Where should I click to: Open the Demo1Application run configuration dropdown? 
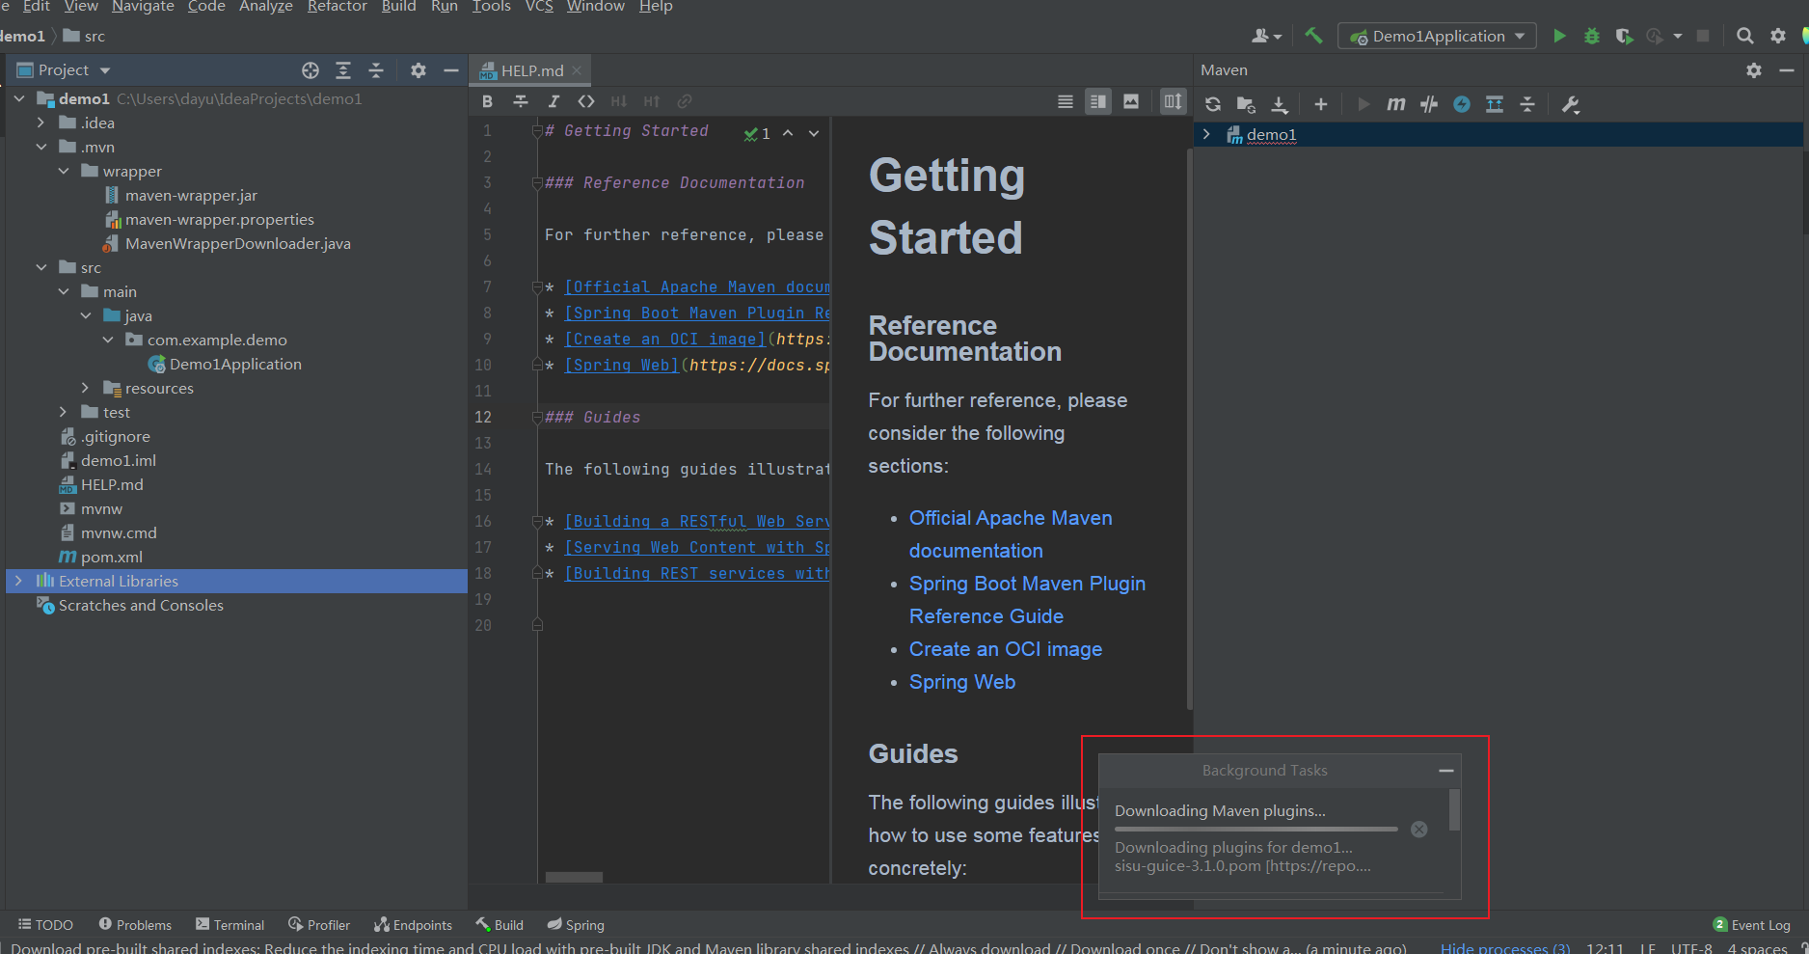pos(1437,36)
